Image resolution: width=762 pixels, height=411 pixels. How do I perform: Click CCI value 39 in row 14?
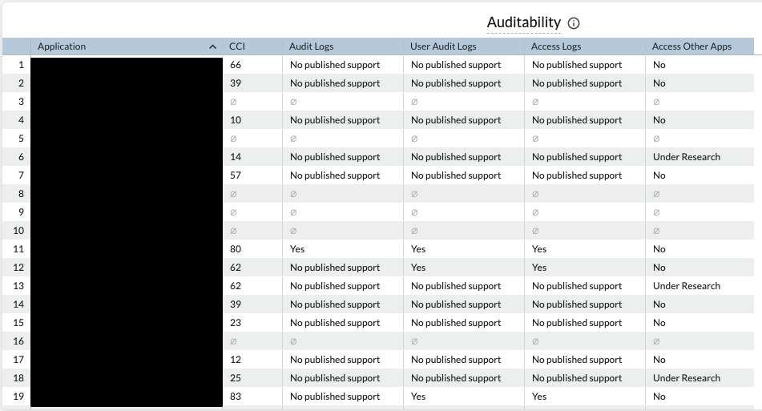236,304
